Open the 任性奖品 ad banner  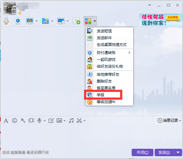coord(161,20)
